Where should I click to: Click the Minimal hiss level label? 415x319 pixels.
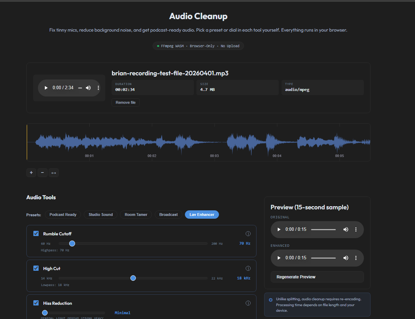point(123,313)
